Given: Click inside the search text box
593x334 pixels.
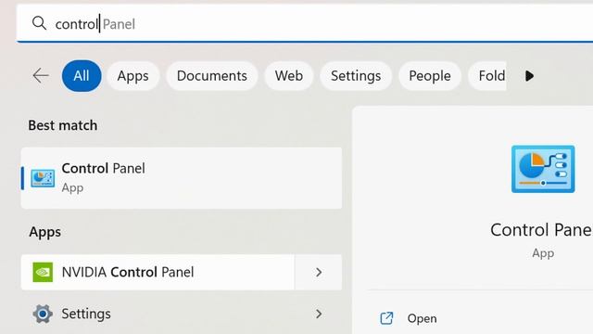Looking at the screenshot, I should (x=305, y=23).
